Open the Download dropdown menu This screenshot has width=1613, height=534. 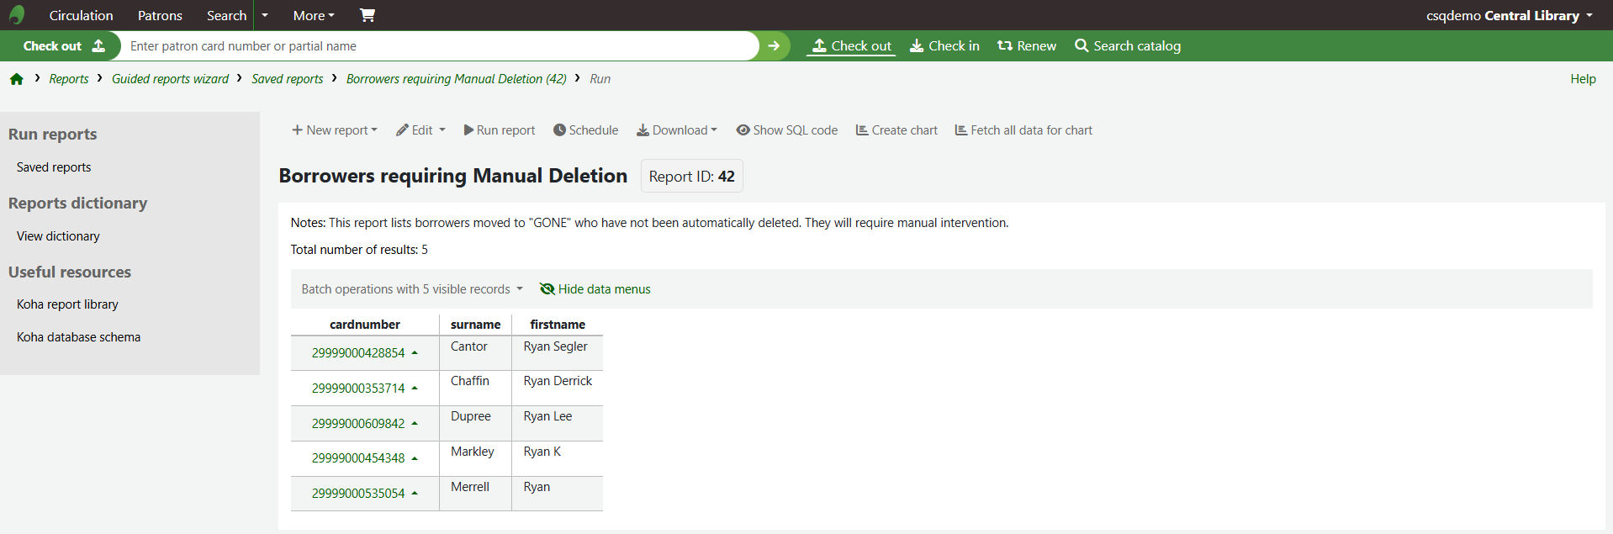coord(677,130)
